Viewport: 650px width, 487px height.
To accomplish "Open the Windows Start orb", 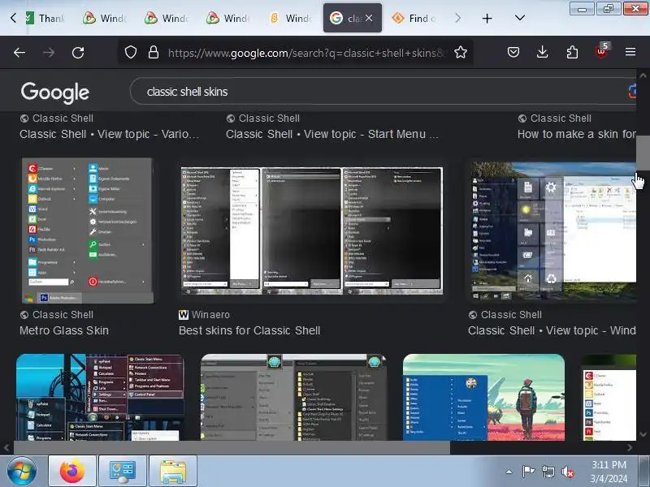I will pos(22,472).
